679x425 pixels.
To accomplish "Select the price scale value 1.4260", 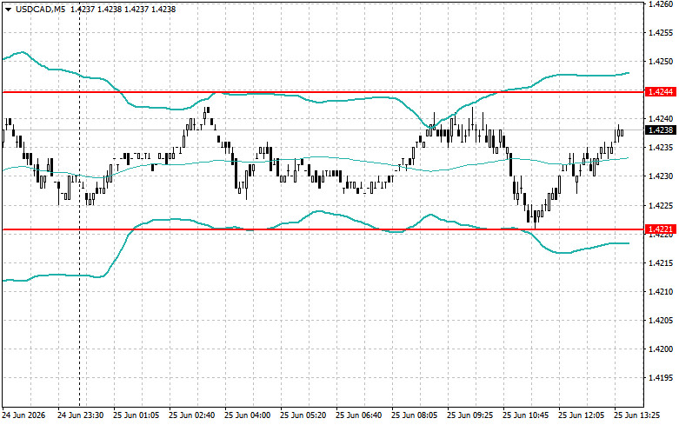I will tap(661, 4).
